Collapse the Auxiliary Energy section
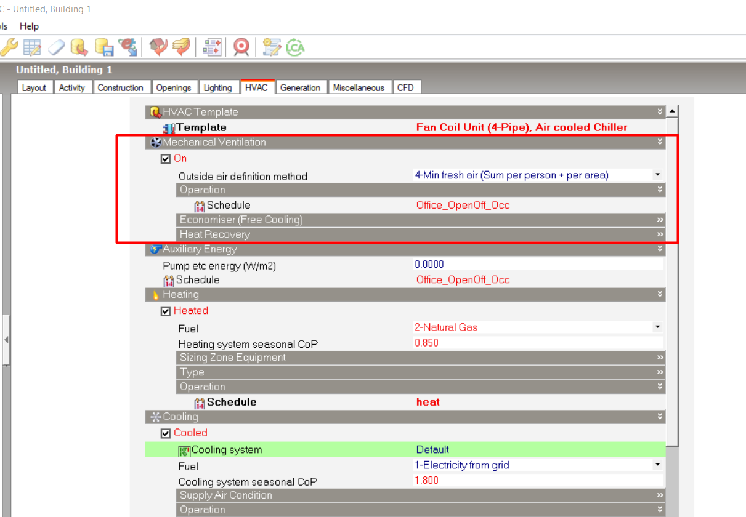 pos(660,249)
